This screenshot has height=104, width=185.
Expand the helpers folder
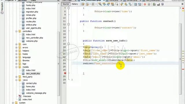16,51
